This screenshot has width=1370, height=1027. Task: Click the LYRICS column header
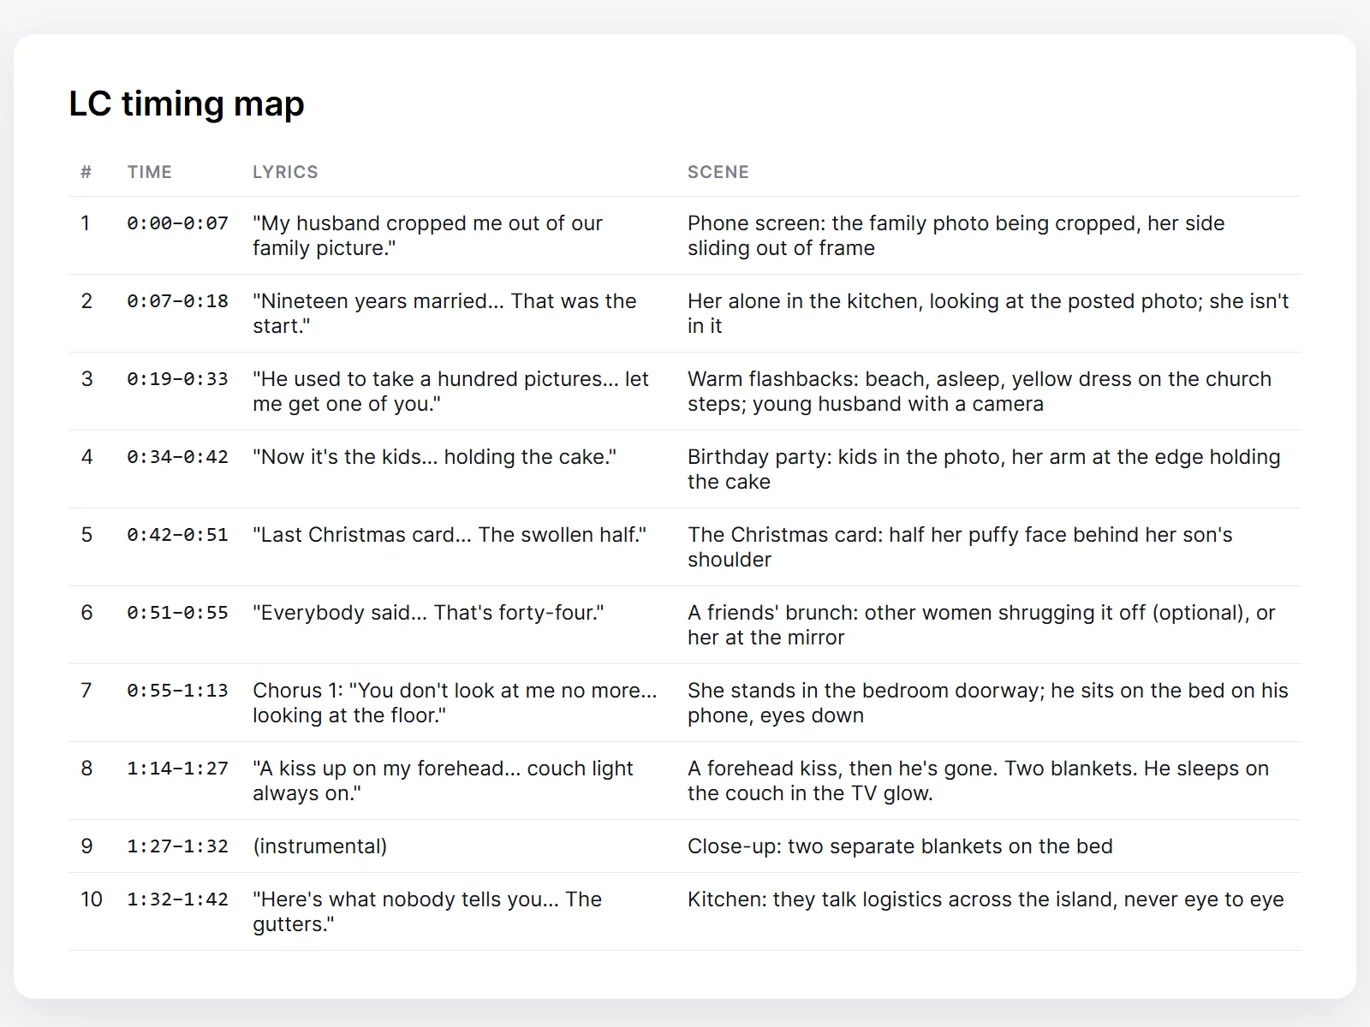tap(285, 172)
